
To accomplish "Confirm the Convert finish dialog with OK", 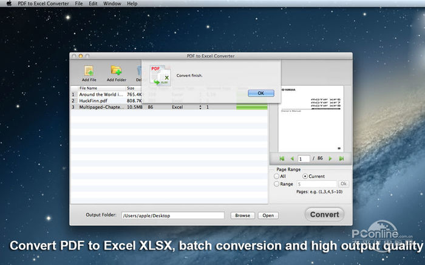I will [261, 93].
